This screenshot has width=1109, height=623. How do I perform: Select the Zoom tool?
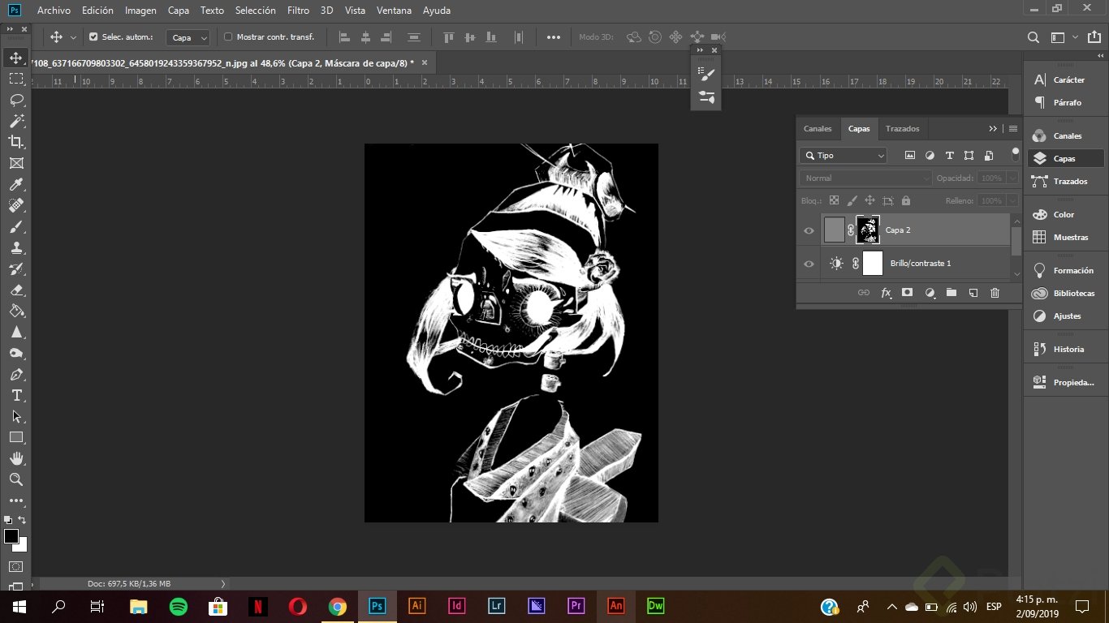pos(15,479)
